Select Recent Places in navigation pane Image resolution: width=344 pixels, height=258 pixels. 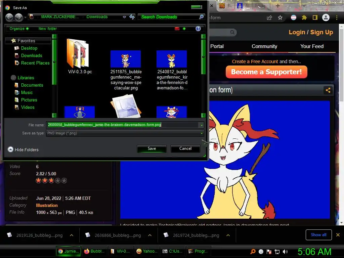pyautogui.click(x=35, y=63)
